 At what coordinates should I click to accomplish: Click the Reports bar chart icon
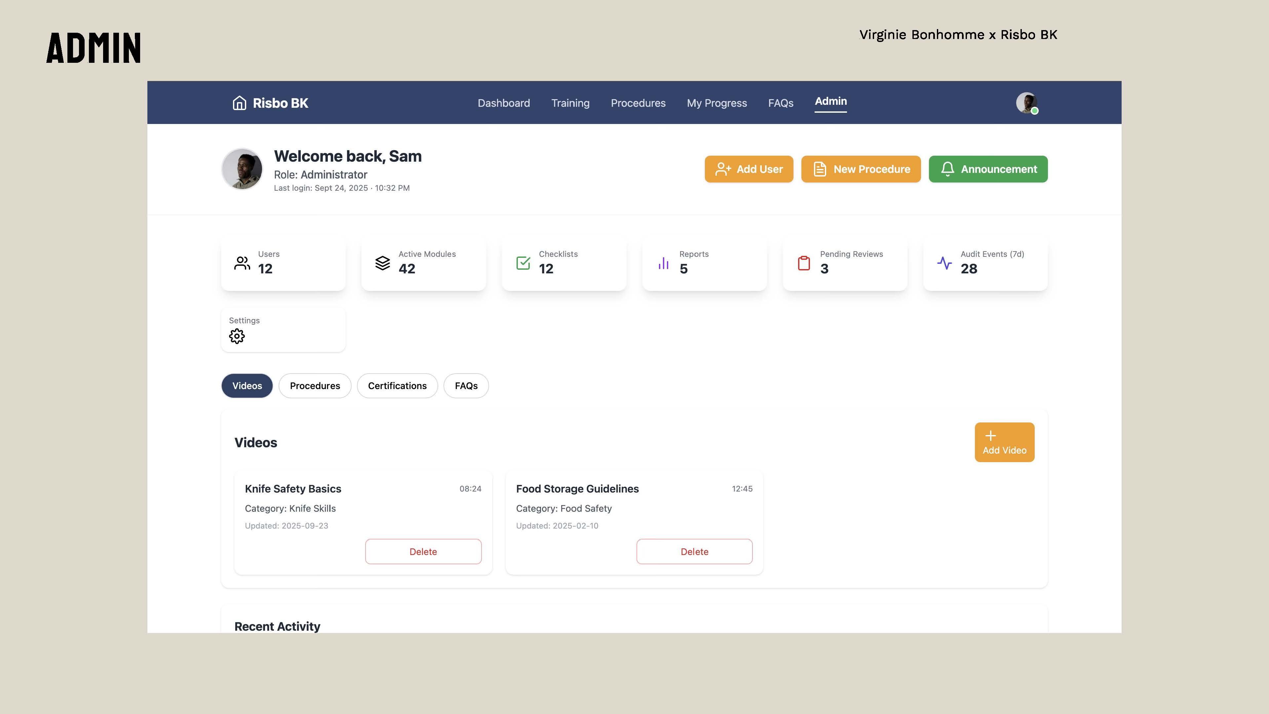664,263
